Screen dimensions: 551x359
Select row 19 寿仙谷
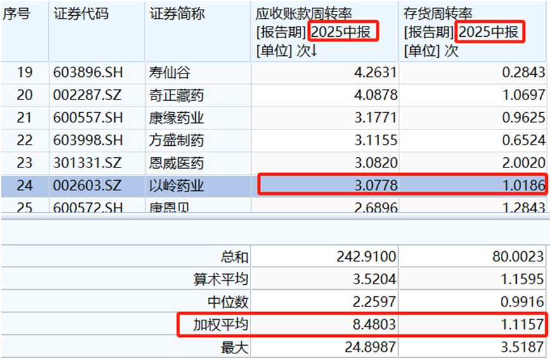pos(274,73)
